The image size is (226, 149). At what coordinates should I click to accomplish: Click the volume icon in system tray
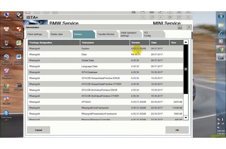[219, 127]
